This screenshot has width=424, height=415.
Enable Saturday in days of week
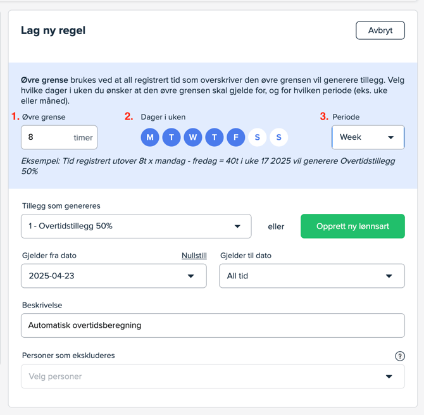click(258, 137)
